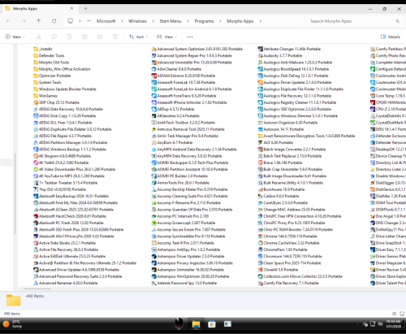Select the 4K Tokkit Portable icon
The image size is (406, 334).
pos(36,163)
